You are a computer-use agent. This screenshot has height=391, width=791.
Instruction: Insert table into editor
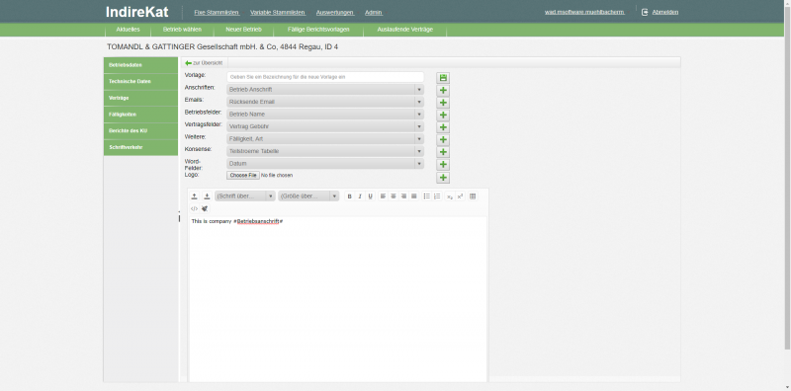click(473, 196)
